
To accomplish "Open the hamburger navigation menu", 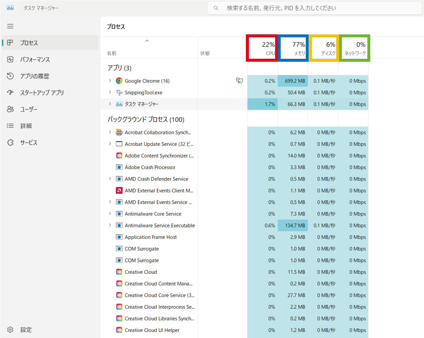I will 10,26.
